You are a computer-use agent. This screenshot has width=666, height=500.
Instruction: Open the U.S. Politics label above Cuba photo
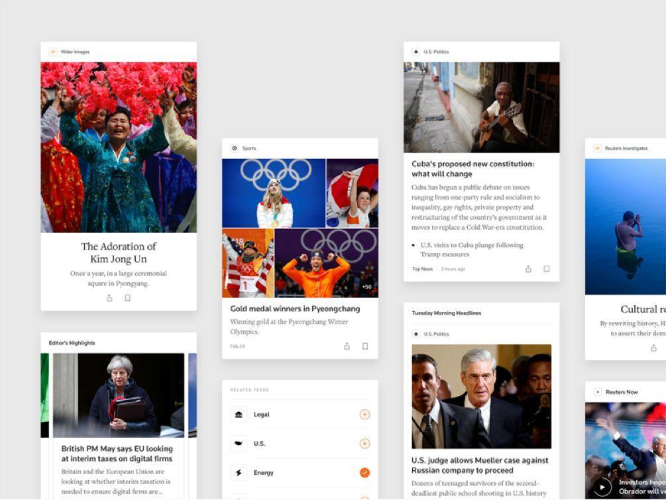click(x=436, y=52)
